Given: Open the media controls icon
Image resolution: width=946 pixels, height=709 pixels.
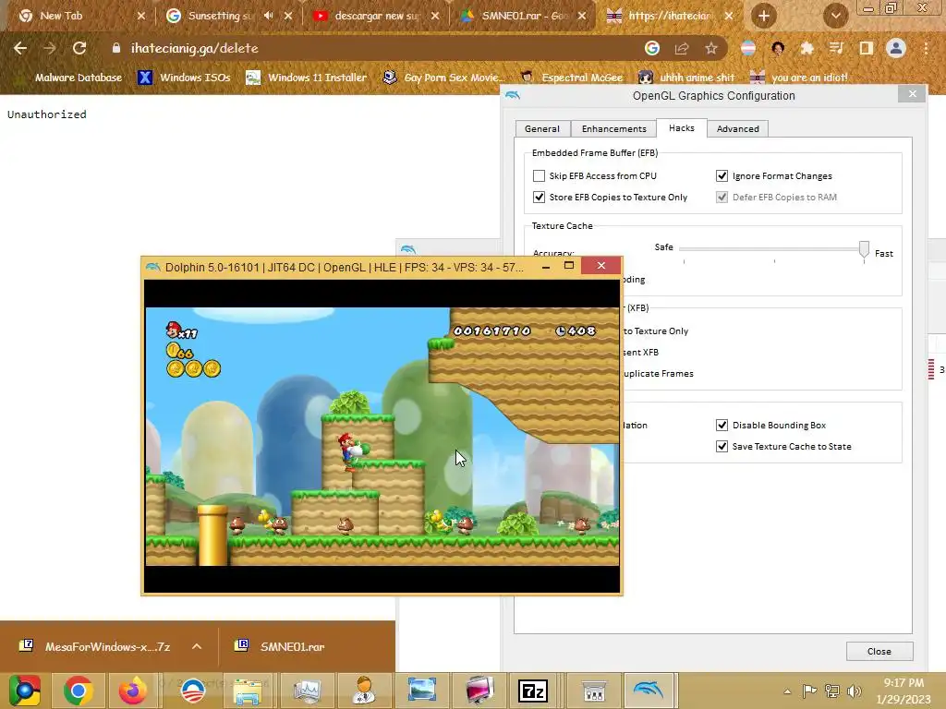Looking at the screenshot, I should pos(836,48).
